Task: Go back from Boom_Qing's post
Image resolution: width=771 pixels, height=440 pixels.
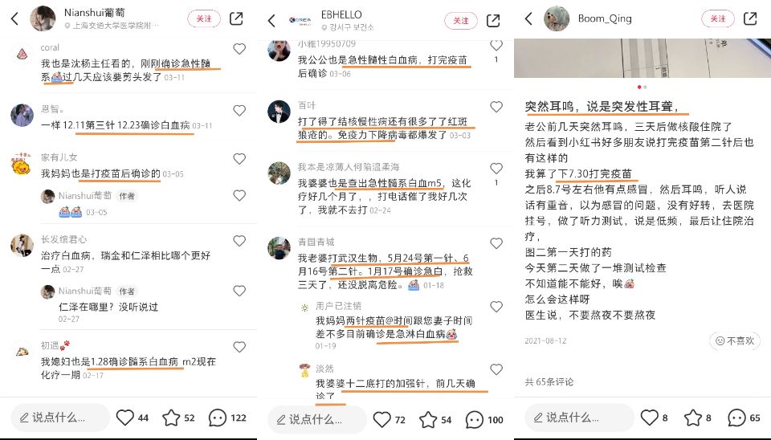Action: coord(528,18)
